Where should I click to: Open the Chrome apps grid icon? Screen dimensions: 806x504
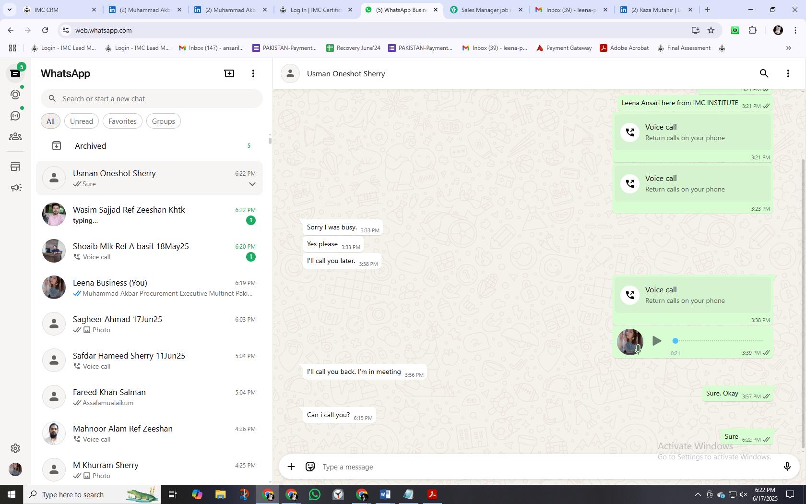(12, 48)
